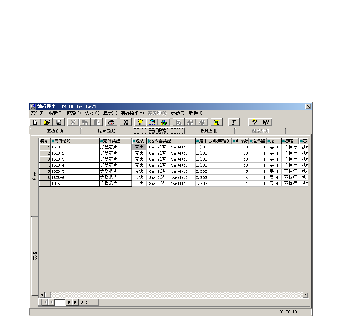Image resolution: width=341 pixels, height=316 pixels.
Task: Click the context help arrow-question icon
Action: tap(266, 122)
